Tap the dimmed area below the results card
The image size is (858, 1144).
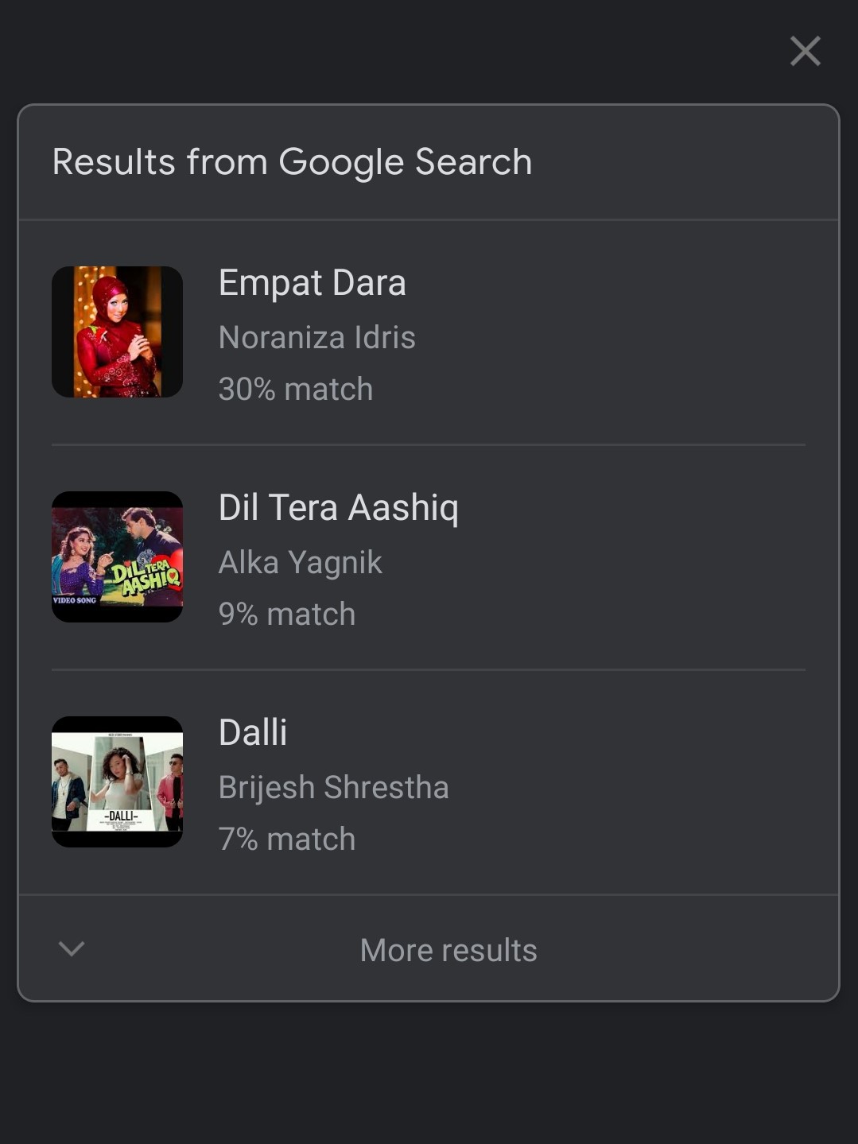(x=429, y=1073)
